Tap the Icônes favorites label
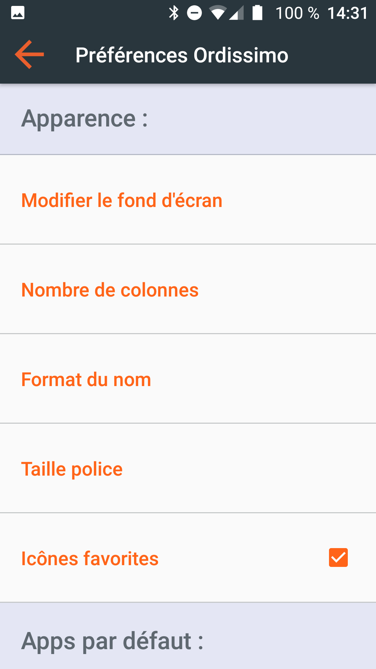 90,559
